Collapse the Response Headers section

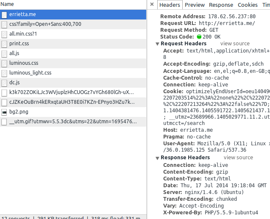click(157, 158)
